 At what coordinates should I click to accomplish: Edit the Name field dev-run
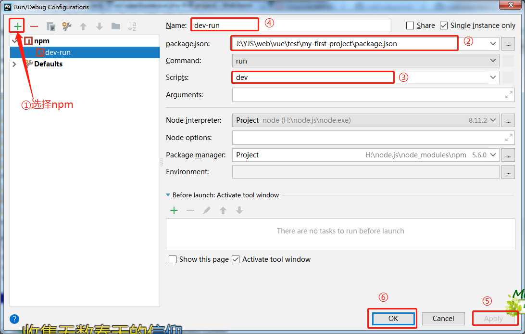tap(291, 26)
